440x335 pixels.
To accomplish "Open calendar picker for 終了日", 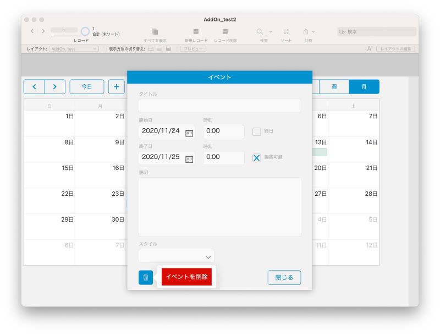I will click(x=189, y=159).
